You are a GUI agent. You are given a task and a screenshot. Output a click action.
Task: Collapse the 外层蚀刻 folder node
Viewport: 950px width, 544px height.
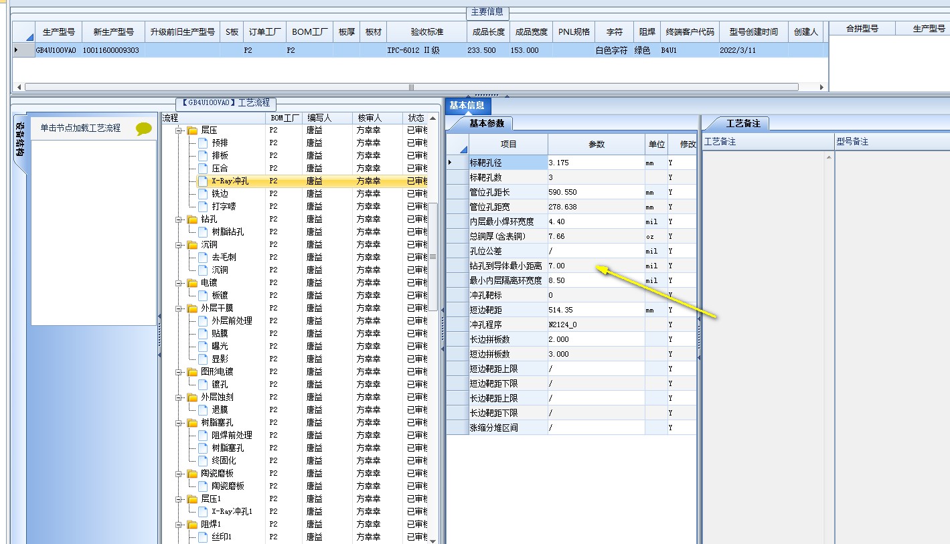[x=179, y=397]
